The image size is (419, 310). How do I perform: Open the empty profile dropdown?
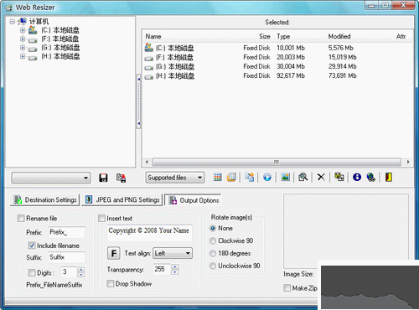(x=51, y=178)
